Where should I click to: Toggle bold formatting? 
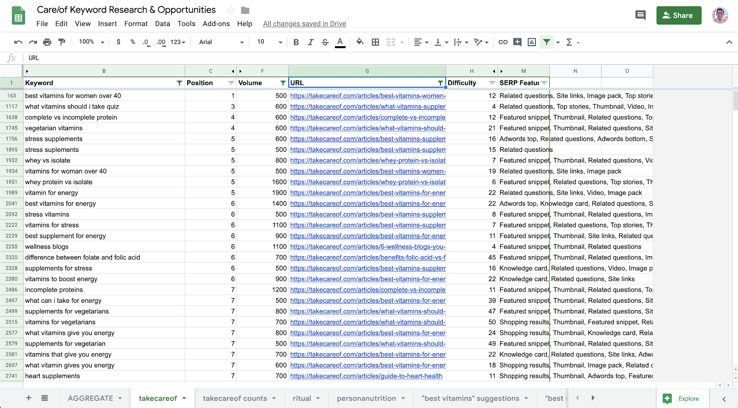[x=296, y=42]
